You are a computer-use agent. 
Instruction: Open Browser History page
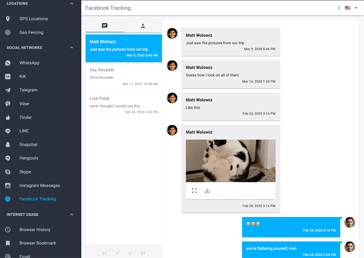click(35, 230)
